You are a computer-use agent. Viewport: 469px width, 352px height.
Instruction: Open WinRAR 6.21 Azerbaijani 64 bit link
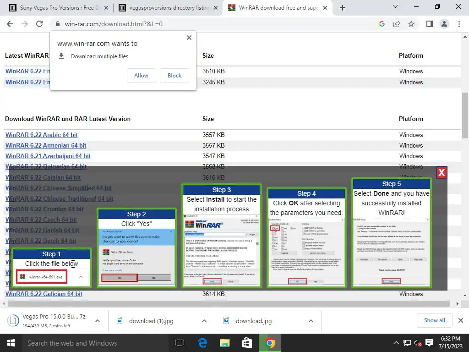point(48,156)
